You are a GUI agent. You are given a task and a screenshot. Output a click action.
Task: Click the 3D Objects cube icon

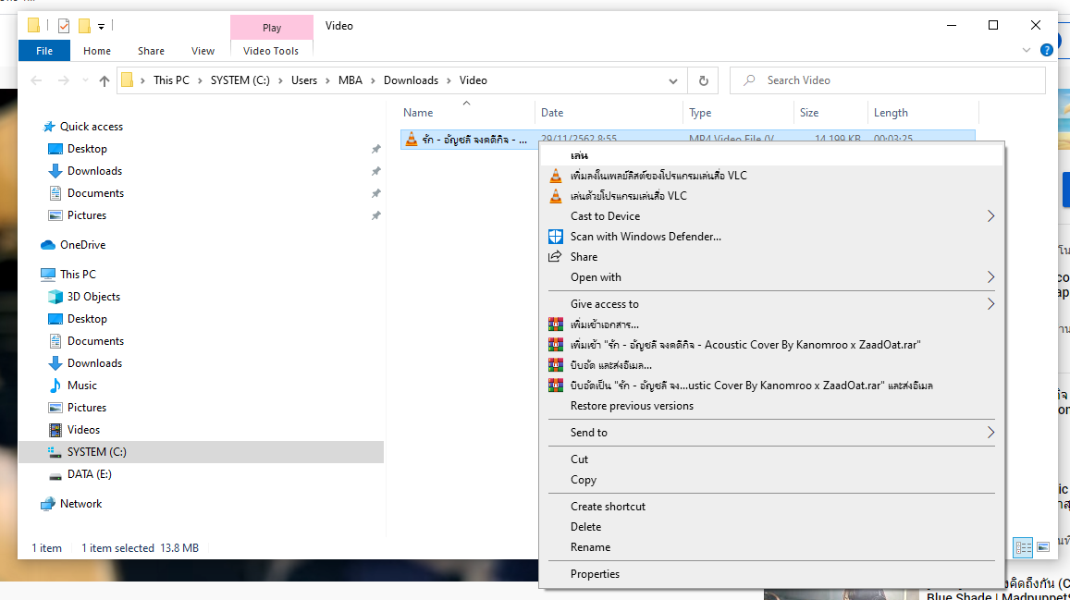coord(55,297)
